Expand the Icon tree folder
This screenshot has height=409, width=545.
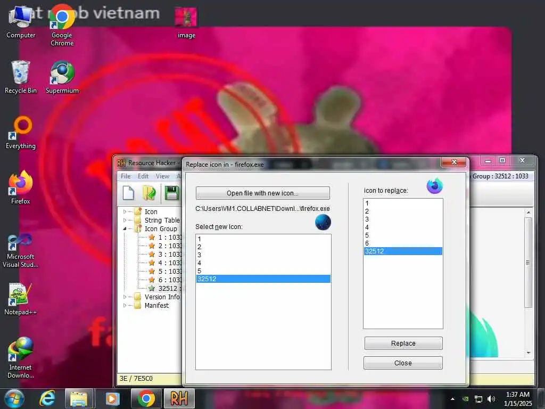(x=125, y=211)
